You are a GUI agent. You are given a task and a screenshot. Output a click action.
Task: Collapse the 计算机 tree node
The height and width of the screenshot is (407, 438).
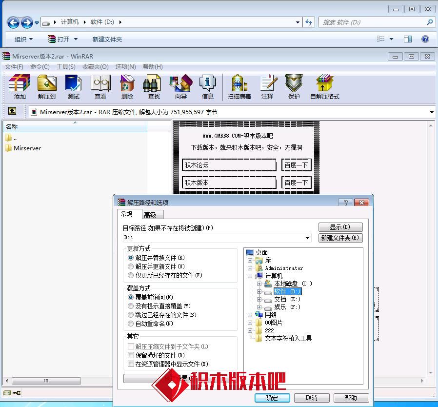(250, 276)
